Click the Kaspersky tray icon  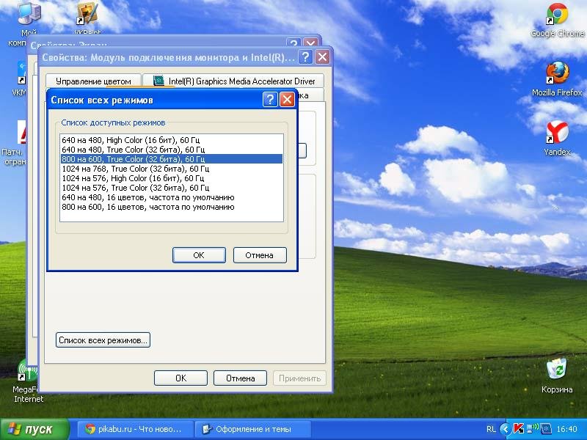519,429
